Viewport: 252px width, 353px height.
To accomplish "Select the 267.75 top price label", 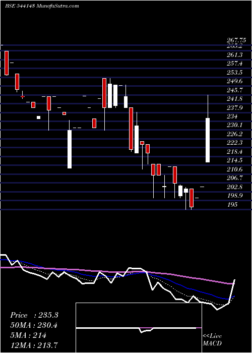I will tap(236, 40).
